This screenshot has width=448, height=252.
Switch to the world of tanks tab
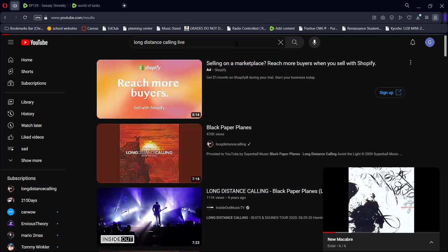click(89, 6)
